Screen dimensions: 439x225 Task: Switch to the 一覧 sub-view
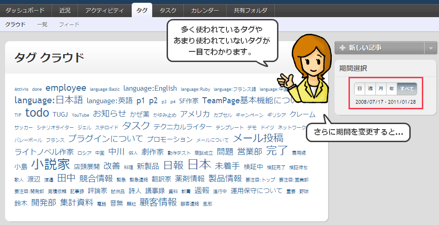[42, 25]
